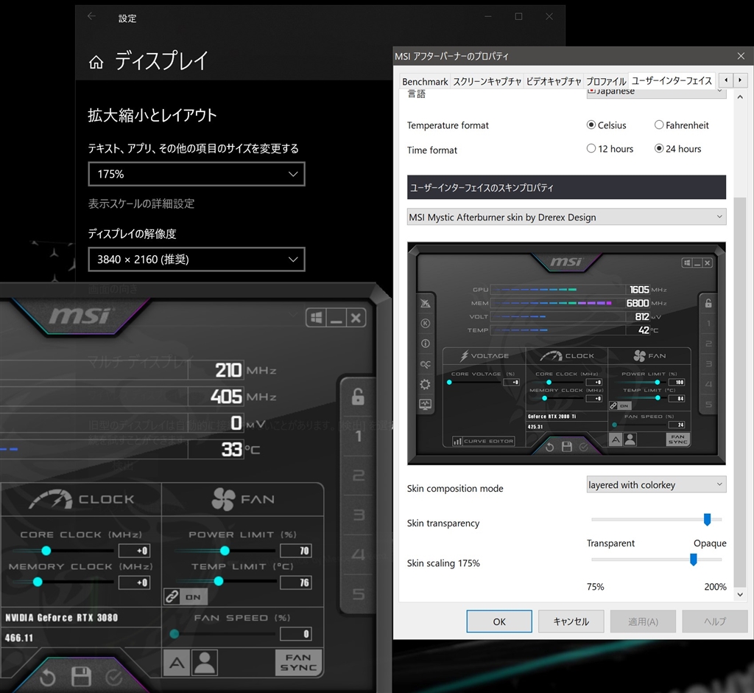Click the FAN header icon in Afterburner
The height and width of the screenshot is (693, 754).
point(223,499)
